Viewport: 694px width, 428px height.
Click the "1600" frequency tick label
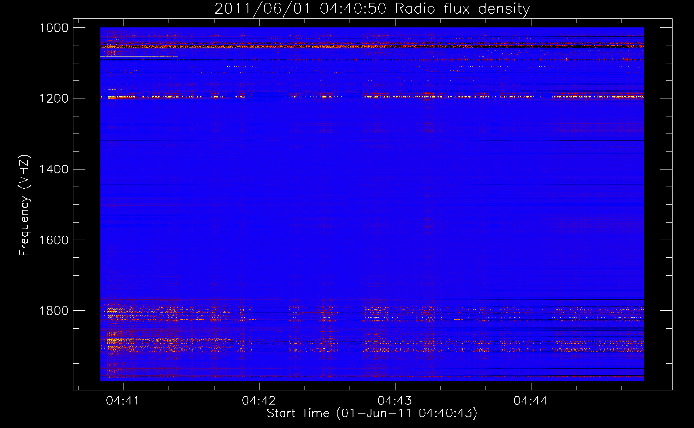(54, 240)
